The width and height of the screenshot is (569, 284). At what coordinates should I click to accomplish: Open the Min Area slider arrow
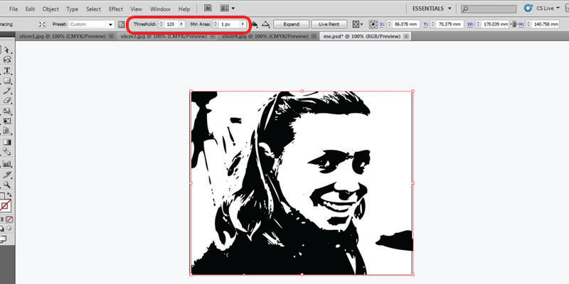243,24
